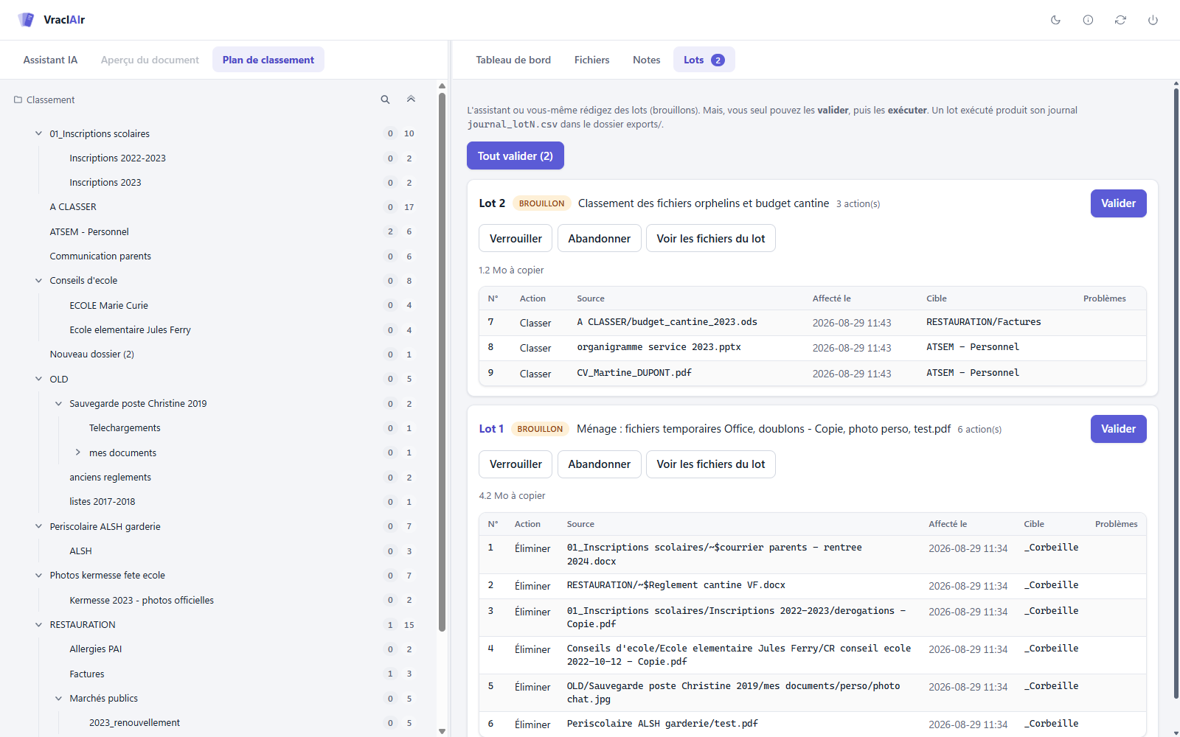Collapse Periscolaire ALSH garderie folder
This screenshot has height=737, width=1180.
point(38,526)
